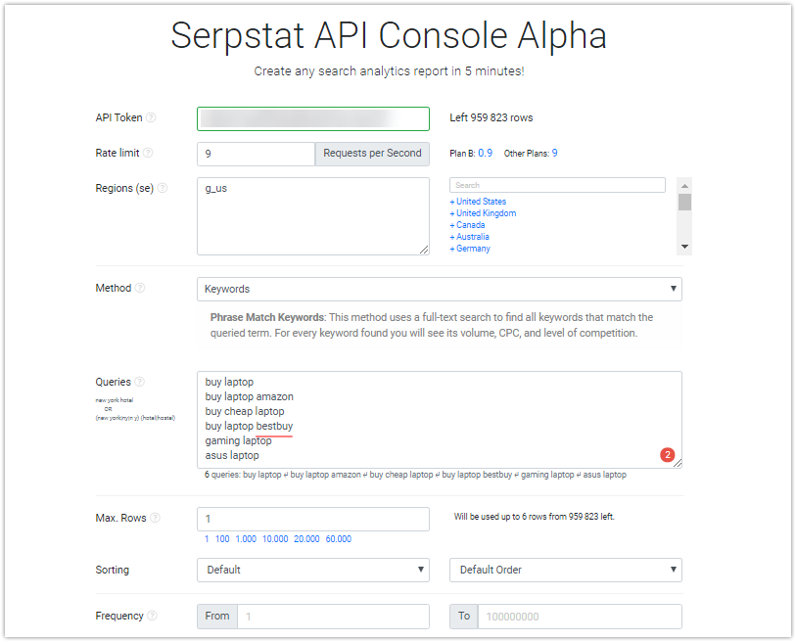796x642 pixels.
Task: Add United Kingdom region
Action: click(x=483, y=213)
